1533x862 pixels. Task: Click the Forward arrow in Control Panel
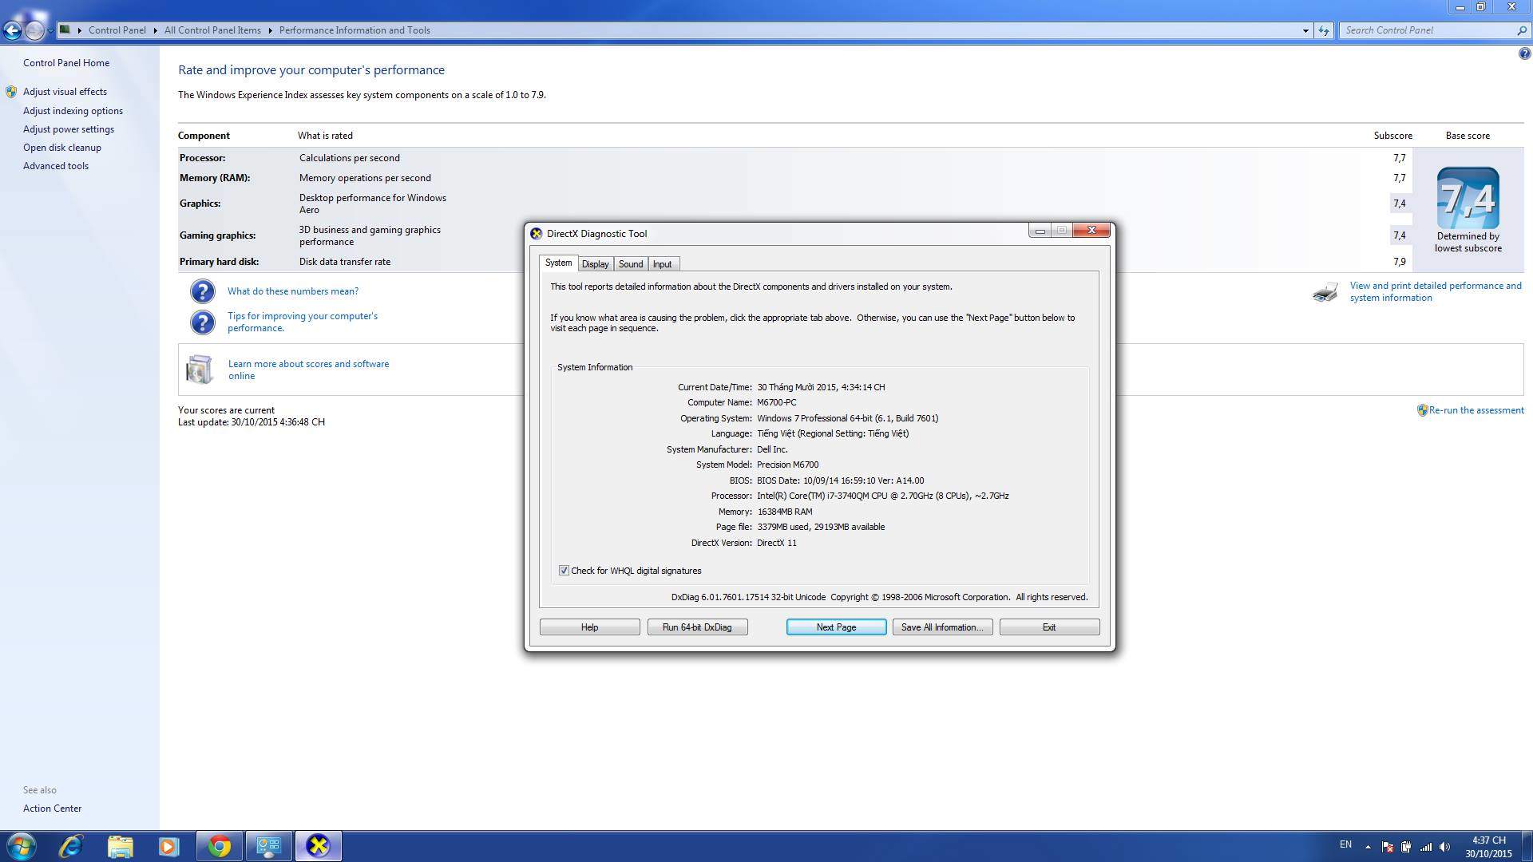click(34, 30)
